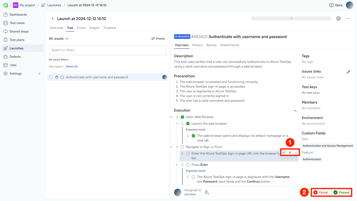The height and width of the screenshot is (201, 357).
Task: Expand the Settings sidebar item
Action: click(39, 73)
